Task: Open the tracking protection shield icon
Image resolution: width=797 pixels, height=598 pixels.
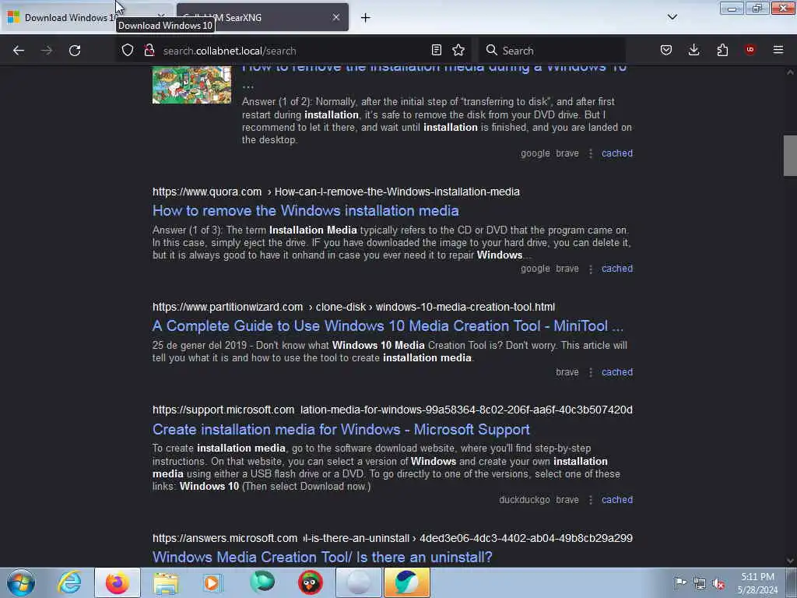Action: 128,50
